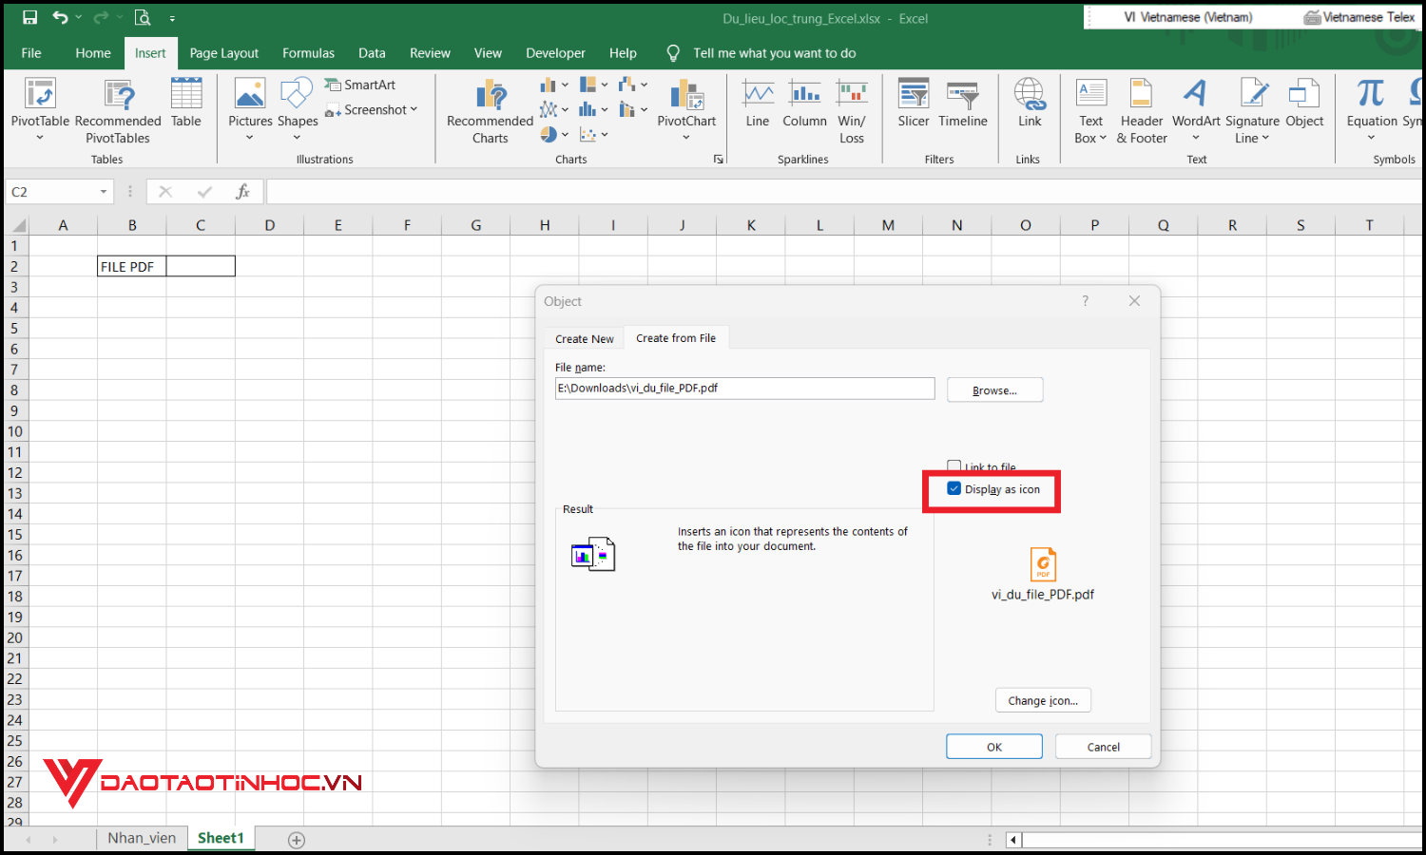
Task: Open the Page Layout ribbon tab
Action: tap(223, 53)
